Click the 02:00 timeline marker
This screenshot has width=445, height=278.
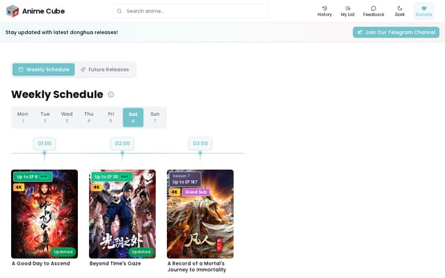pos(122,144)
